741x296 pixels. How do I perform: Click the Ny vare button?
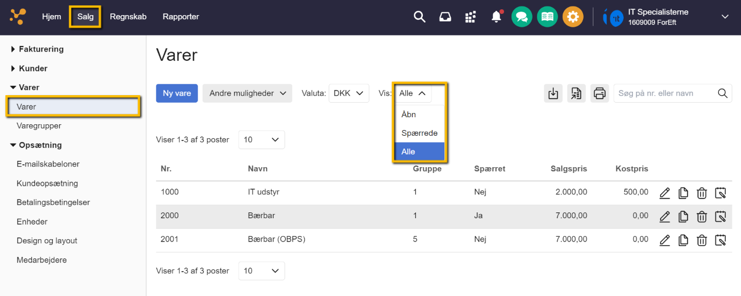[177, 93]
